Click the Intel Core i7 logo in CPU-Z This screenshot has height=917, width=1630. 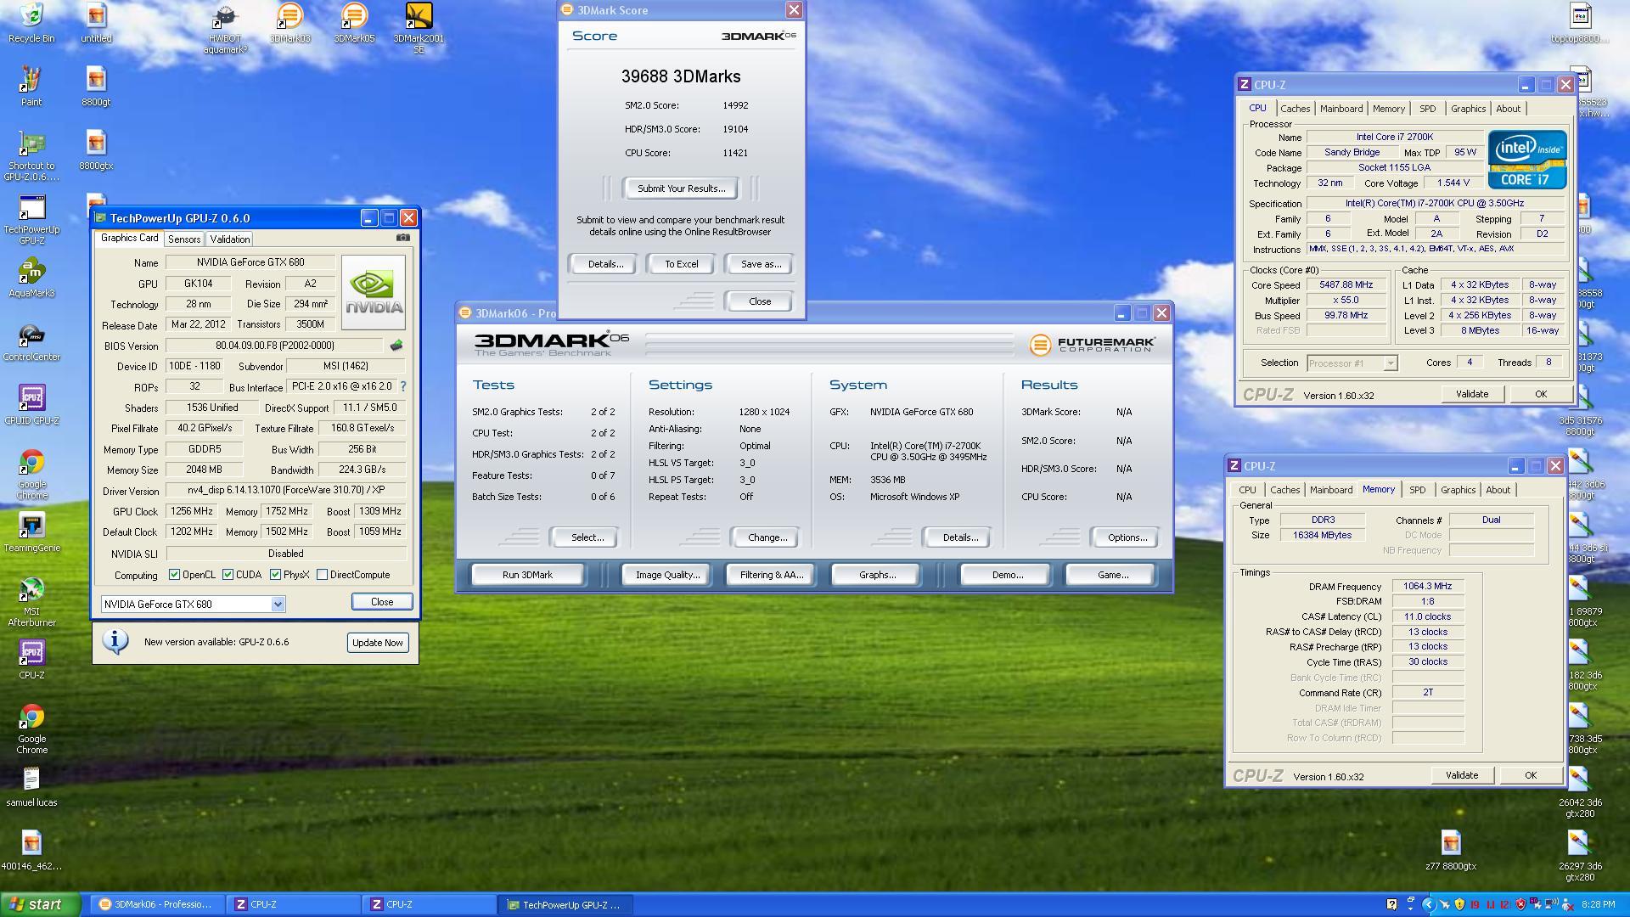pos(1527,159)
